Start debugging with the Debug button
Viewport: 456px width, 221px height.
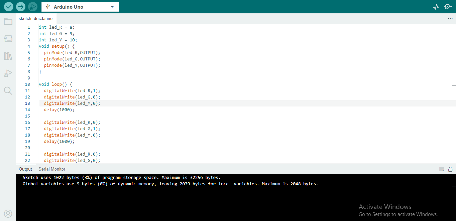tap(32, 7)
